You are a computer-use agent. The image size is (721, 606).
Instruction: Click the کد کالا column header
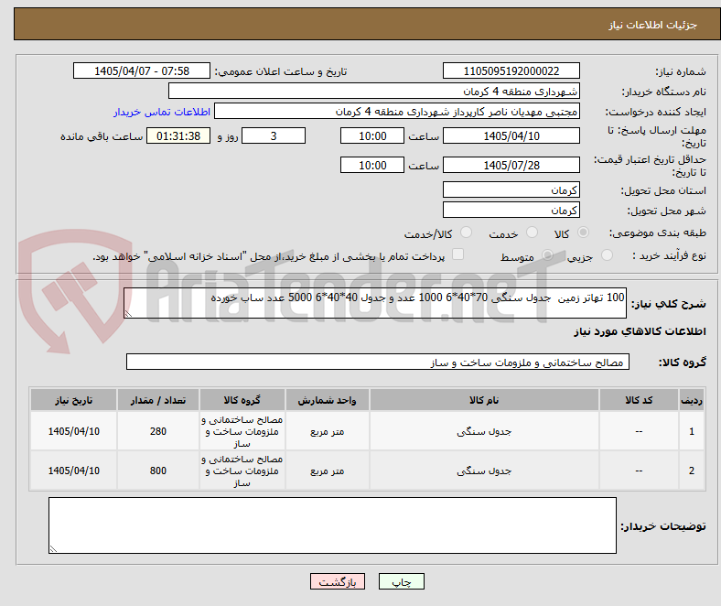[x=639, y=400]
